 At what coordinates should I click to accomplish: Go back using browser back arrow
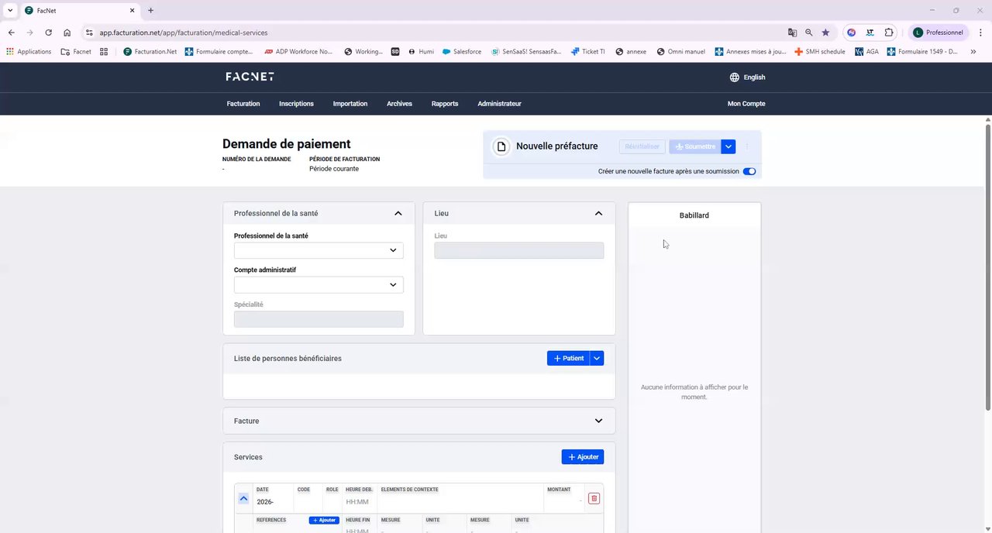[x=11, y=33]
